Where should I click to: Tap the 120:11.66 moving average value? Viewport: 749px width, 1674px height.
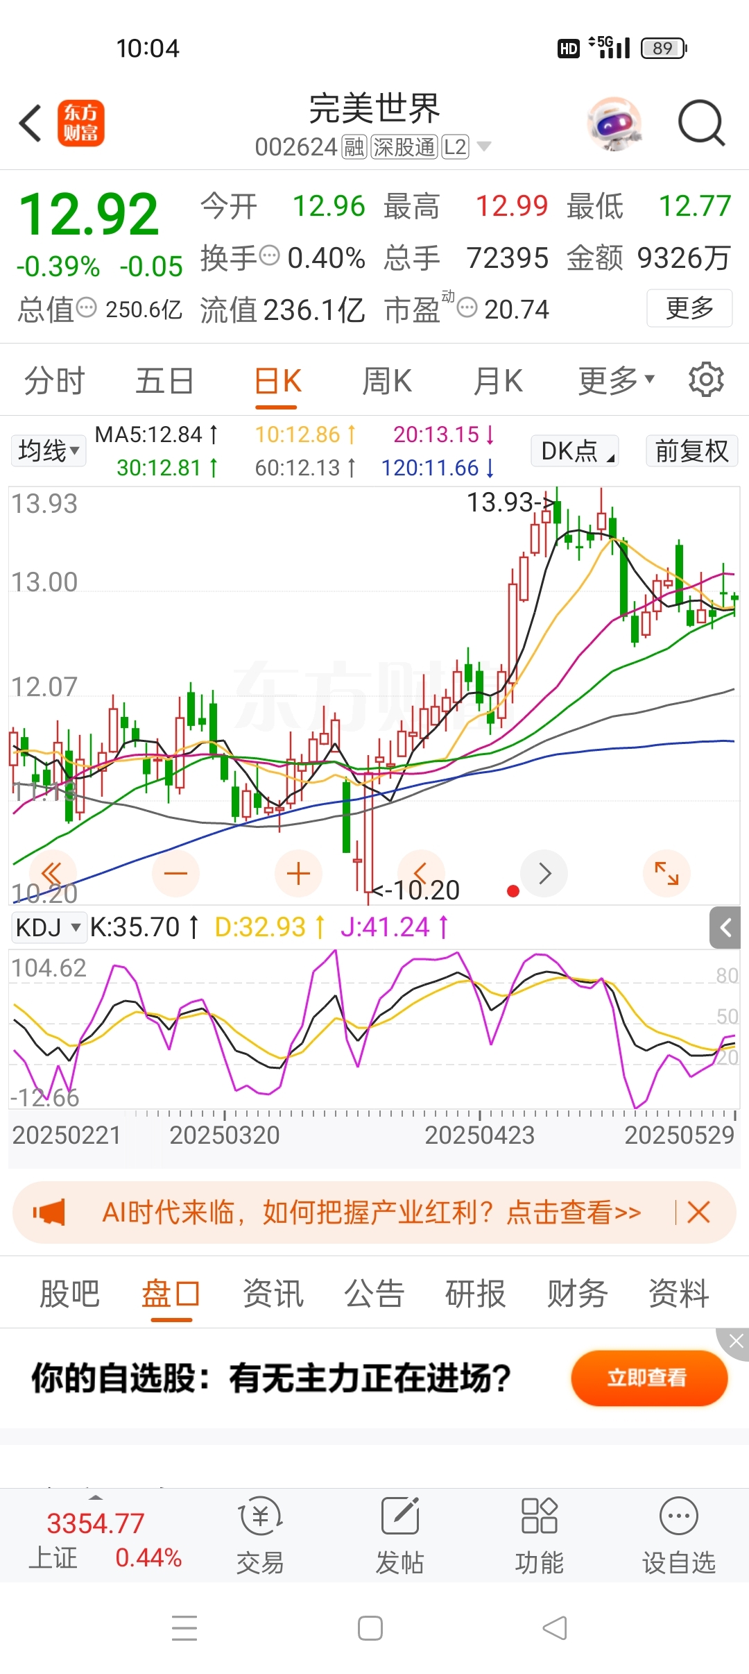click(x=438, y=468)
